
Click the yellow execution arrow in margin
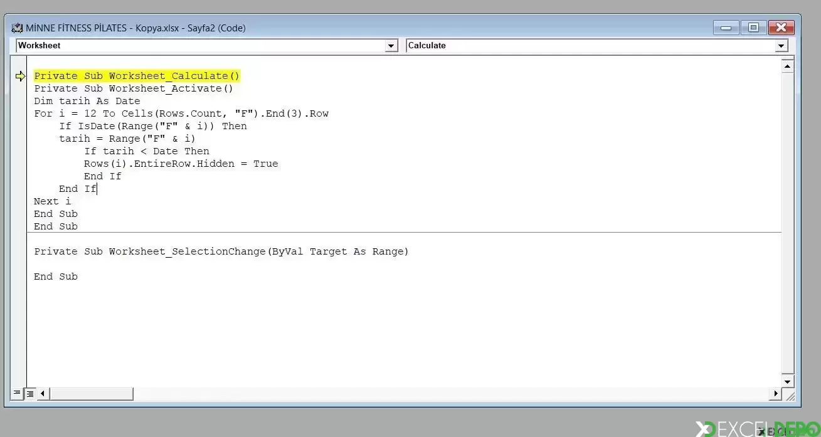click(21, 76)
